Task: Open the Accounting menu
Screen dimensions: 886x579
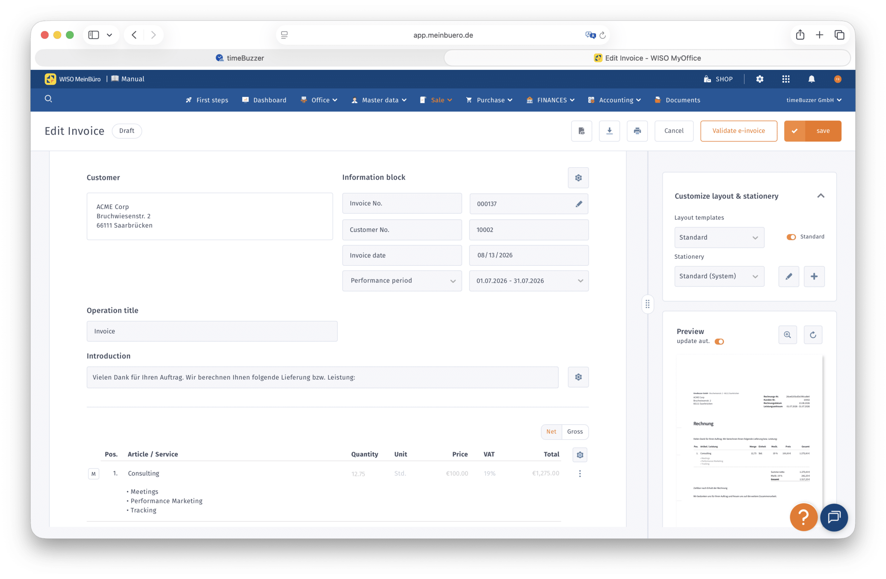Action: [x=614, y=100]
